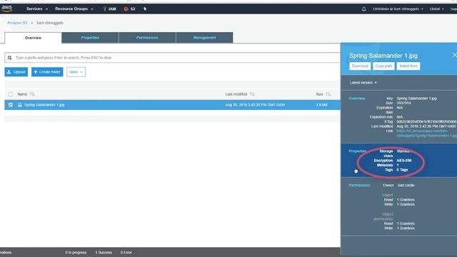Switch to the Permissions tab
The height and width of the screenshot is (257, 457).
click(147, 38)
